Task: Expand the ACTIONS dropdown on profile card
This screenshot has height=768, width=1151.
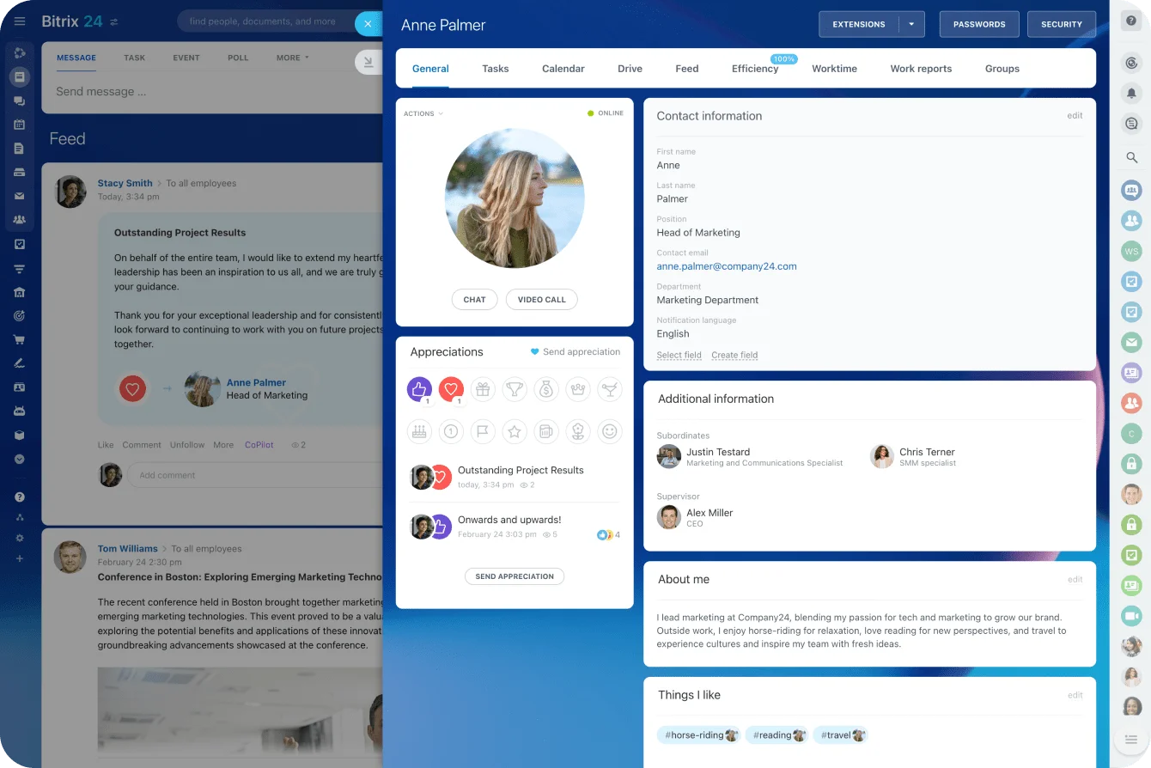Action: (x=423, y=113)
